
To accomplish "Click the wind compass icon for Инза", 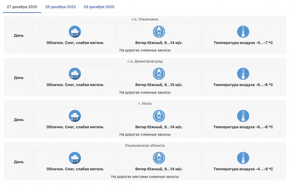I will point(159,116).
